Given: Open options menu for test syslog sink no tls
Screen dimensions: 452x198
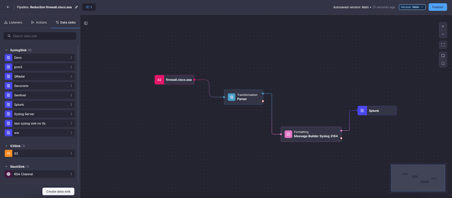Looking at the screenshot, I should 71,123.
